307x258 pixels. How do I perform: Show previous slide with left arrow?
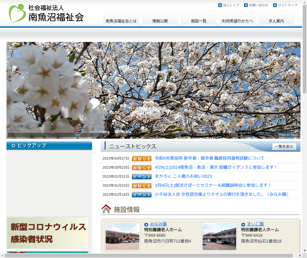(16, 90)
